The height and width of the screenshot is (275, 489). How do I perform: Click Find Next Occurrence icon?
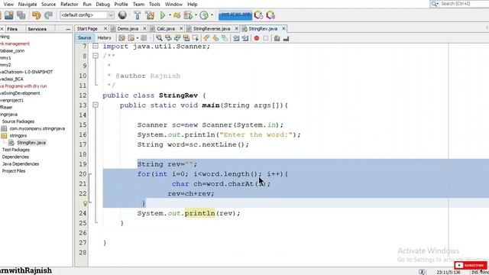coord(177,38)
